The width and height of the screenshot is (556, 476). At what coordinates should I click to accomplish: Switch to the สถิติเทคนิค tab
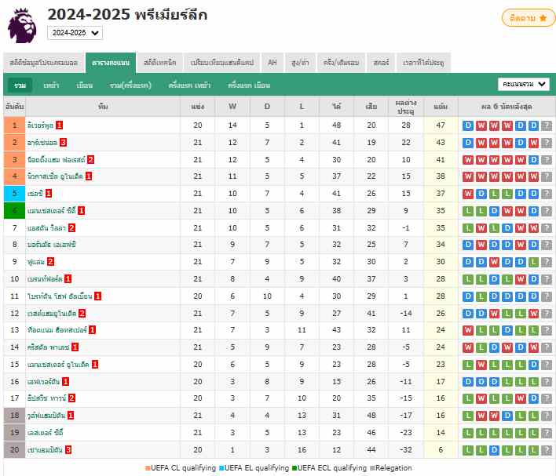coord(161,63)
